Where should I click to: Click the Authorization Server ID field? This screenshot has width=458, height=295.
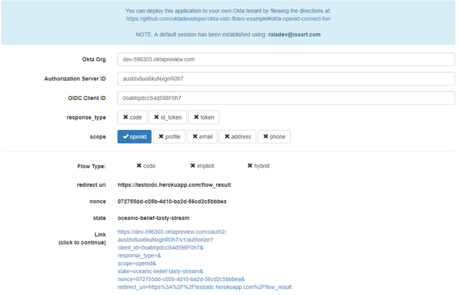[286, 79]
